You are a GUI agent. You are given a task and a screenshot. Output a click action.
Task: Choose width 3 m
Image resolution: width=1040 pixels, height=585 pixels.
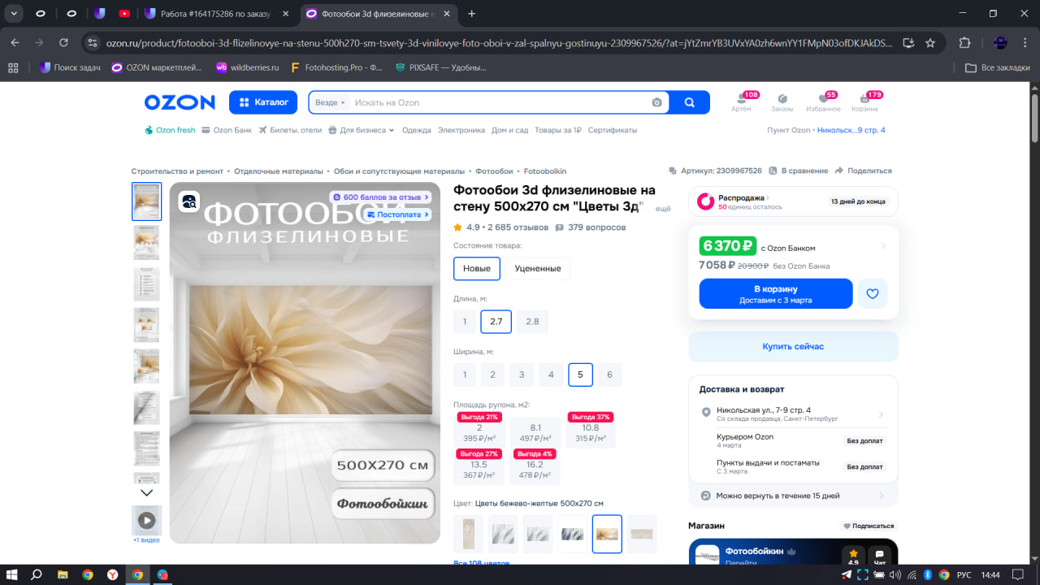pyautogui.click(x=522, y=375)
